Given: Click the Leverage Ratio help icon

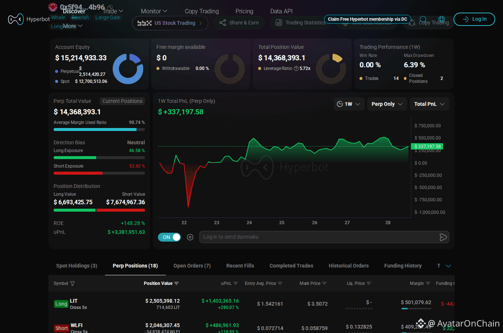Looking at the screenshot, I should point(296,68).
